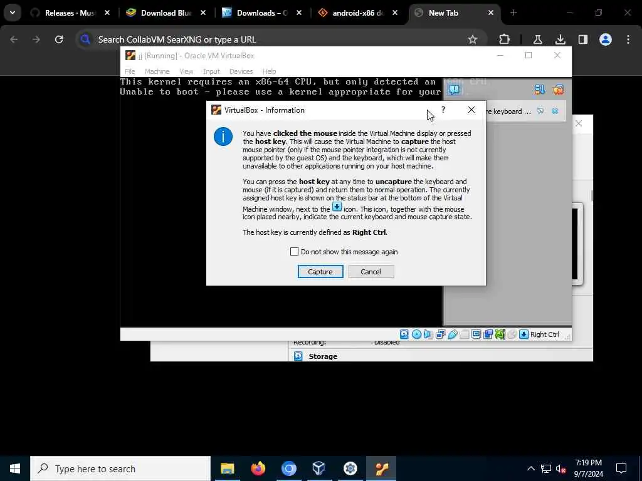Click the Storage section header in Manager window
The image size is (642, 481).
(323, 356)
